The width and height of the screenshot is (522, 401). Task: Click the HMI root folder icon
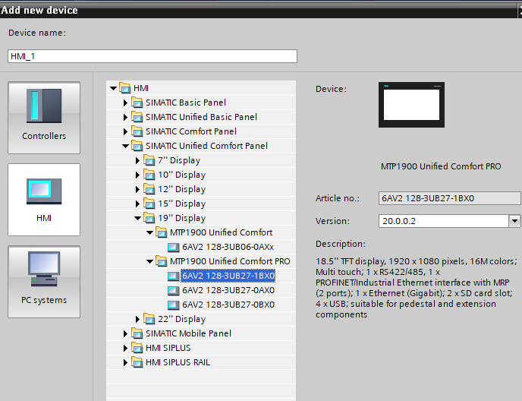coord(125,88)
